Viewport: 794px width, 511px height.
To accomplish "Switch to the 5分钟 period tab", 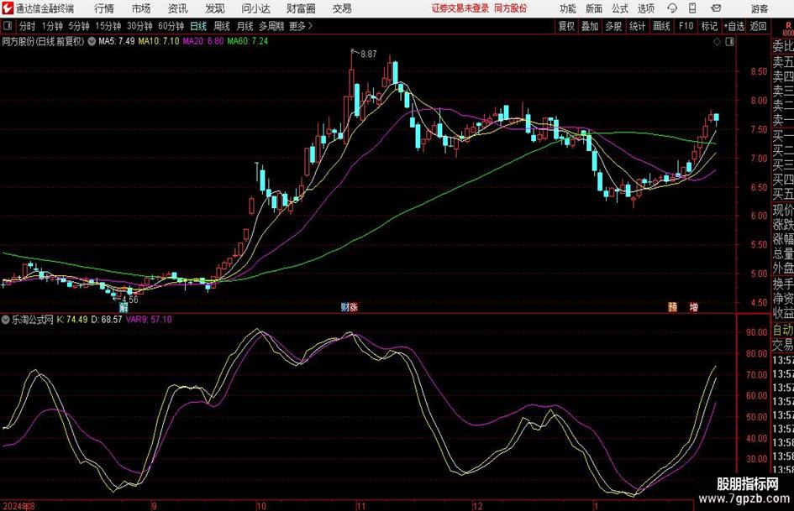I will point(79,26).
